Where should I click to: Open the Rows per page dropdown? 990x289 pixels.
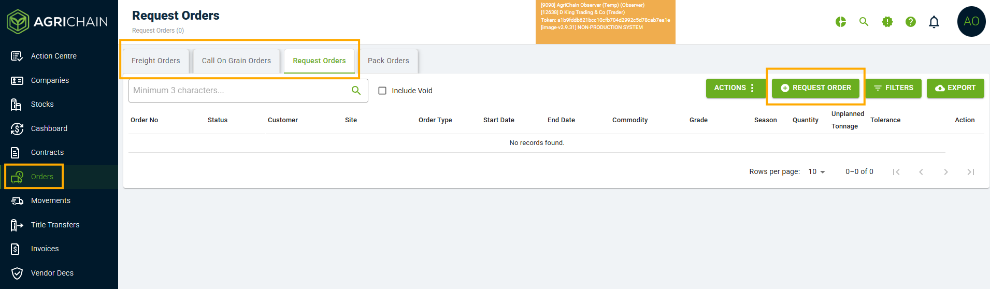pos(816,171)
